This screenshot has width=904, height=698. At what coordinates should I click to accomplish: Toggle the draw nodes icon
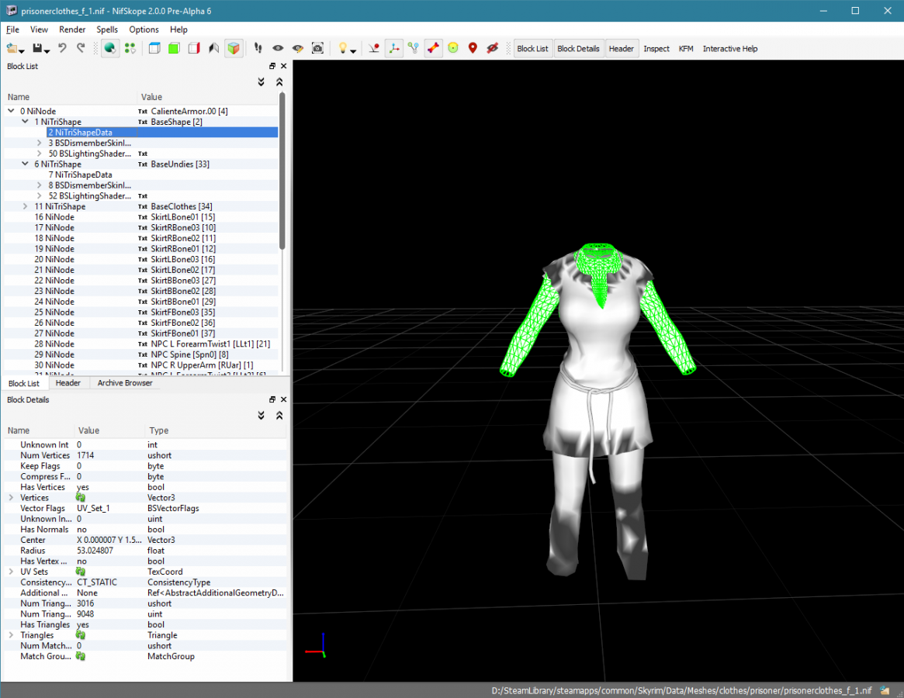point(414,48)
